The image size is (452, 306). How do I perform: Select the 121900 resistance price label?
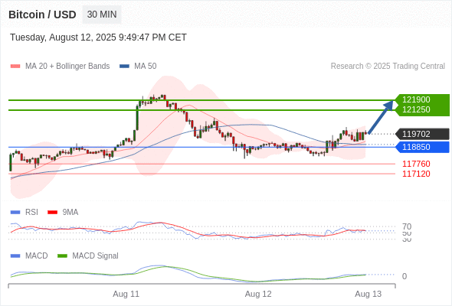(x=416, y=99)
